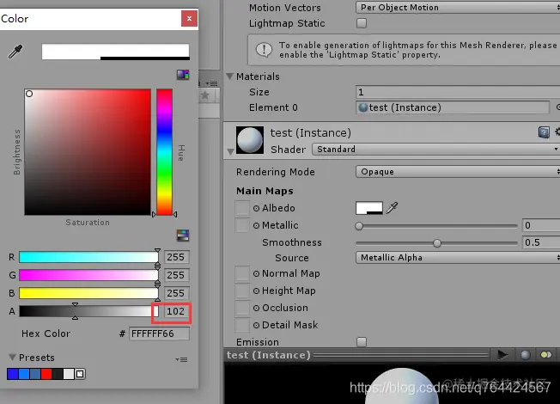Viewport: 560px width, 404px height.
Task: Click the R value field showing 255
Action: tap(177, 257)
